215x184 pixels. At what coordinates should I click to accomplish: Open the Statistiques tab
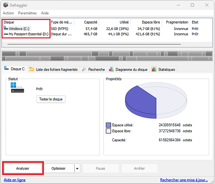point(163,70)
